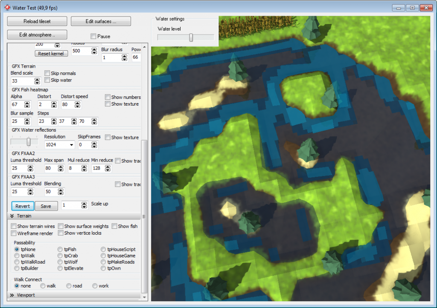
Task: Click the Max span value field
Action: [51, 168]
